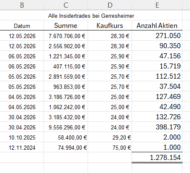Select cell with 3.186.726,00 €

click(x=66, y=97)
